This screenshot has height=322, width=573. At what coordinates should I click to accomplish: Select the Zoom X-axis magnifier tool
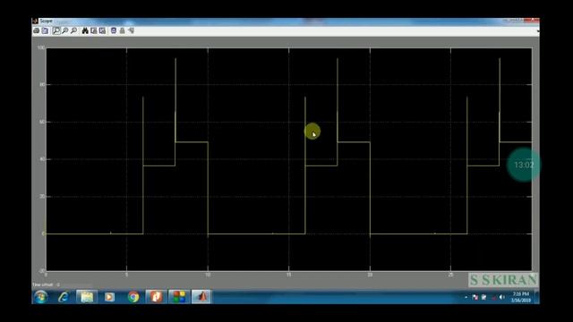click(x=65, y=30)
